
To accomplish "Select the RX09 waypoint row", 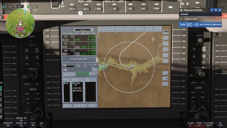I will click(79, 45).
